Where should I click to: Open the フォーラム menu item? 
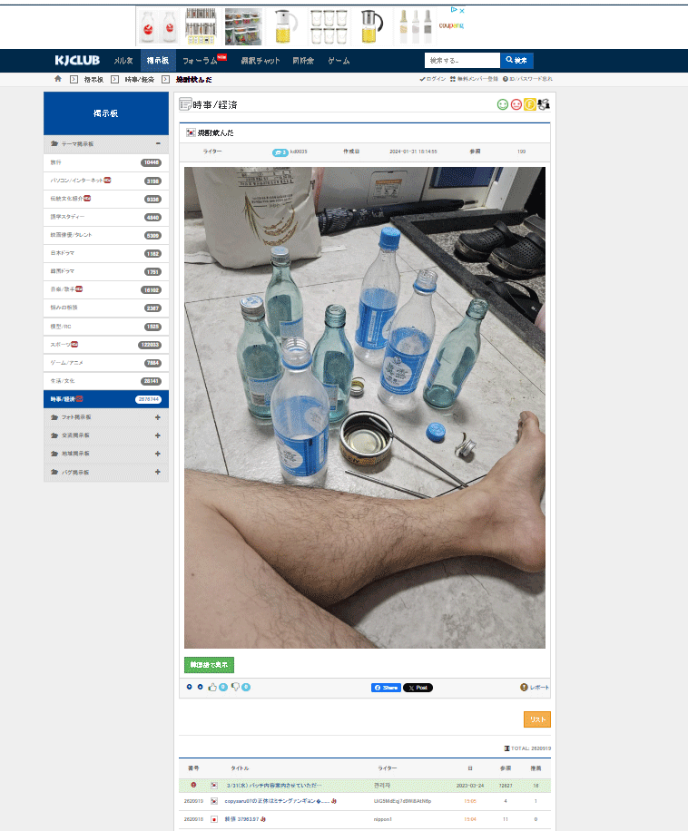click(x=200, y=61)
